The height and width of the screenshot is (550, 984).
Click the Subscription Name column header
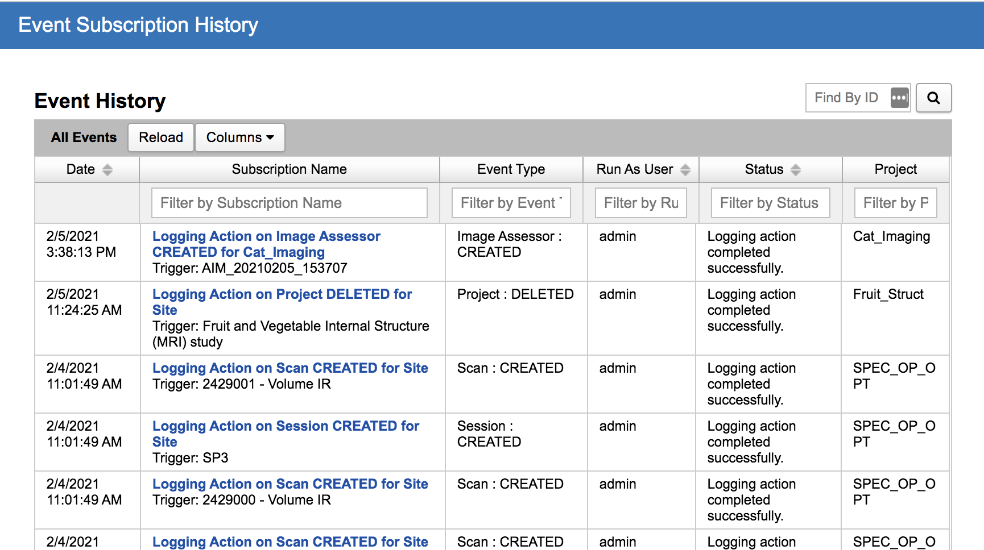[x=289, y=169]
